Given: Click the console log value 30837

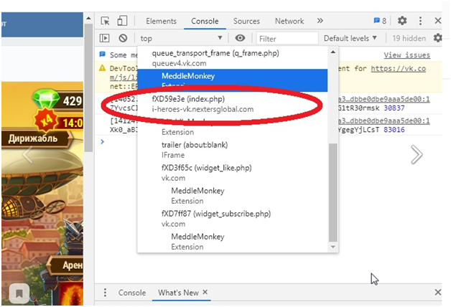Looking at the screenshot, I should [394, 108].
